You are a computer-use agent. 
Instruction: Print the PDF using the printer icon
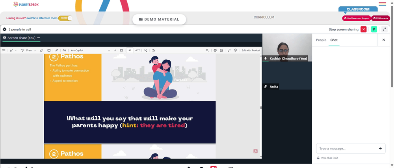[215, 50]
